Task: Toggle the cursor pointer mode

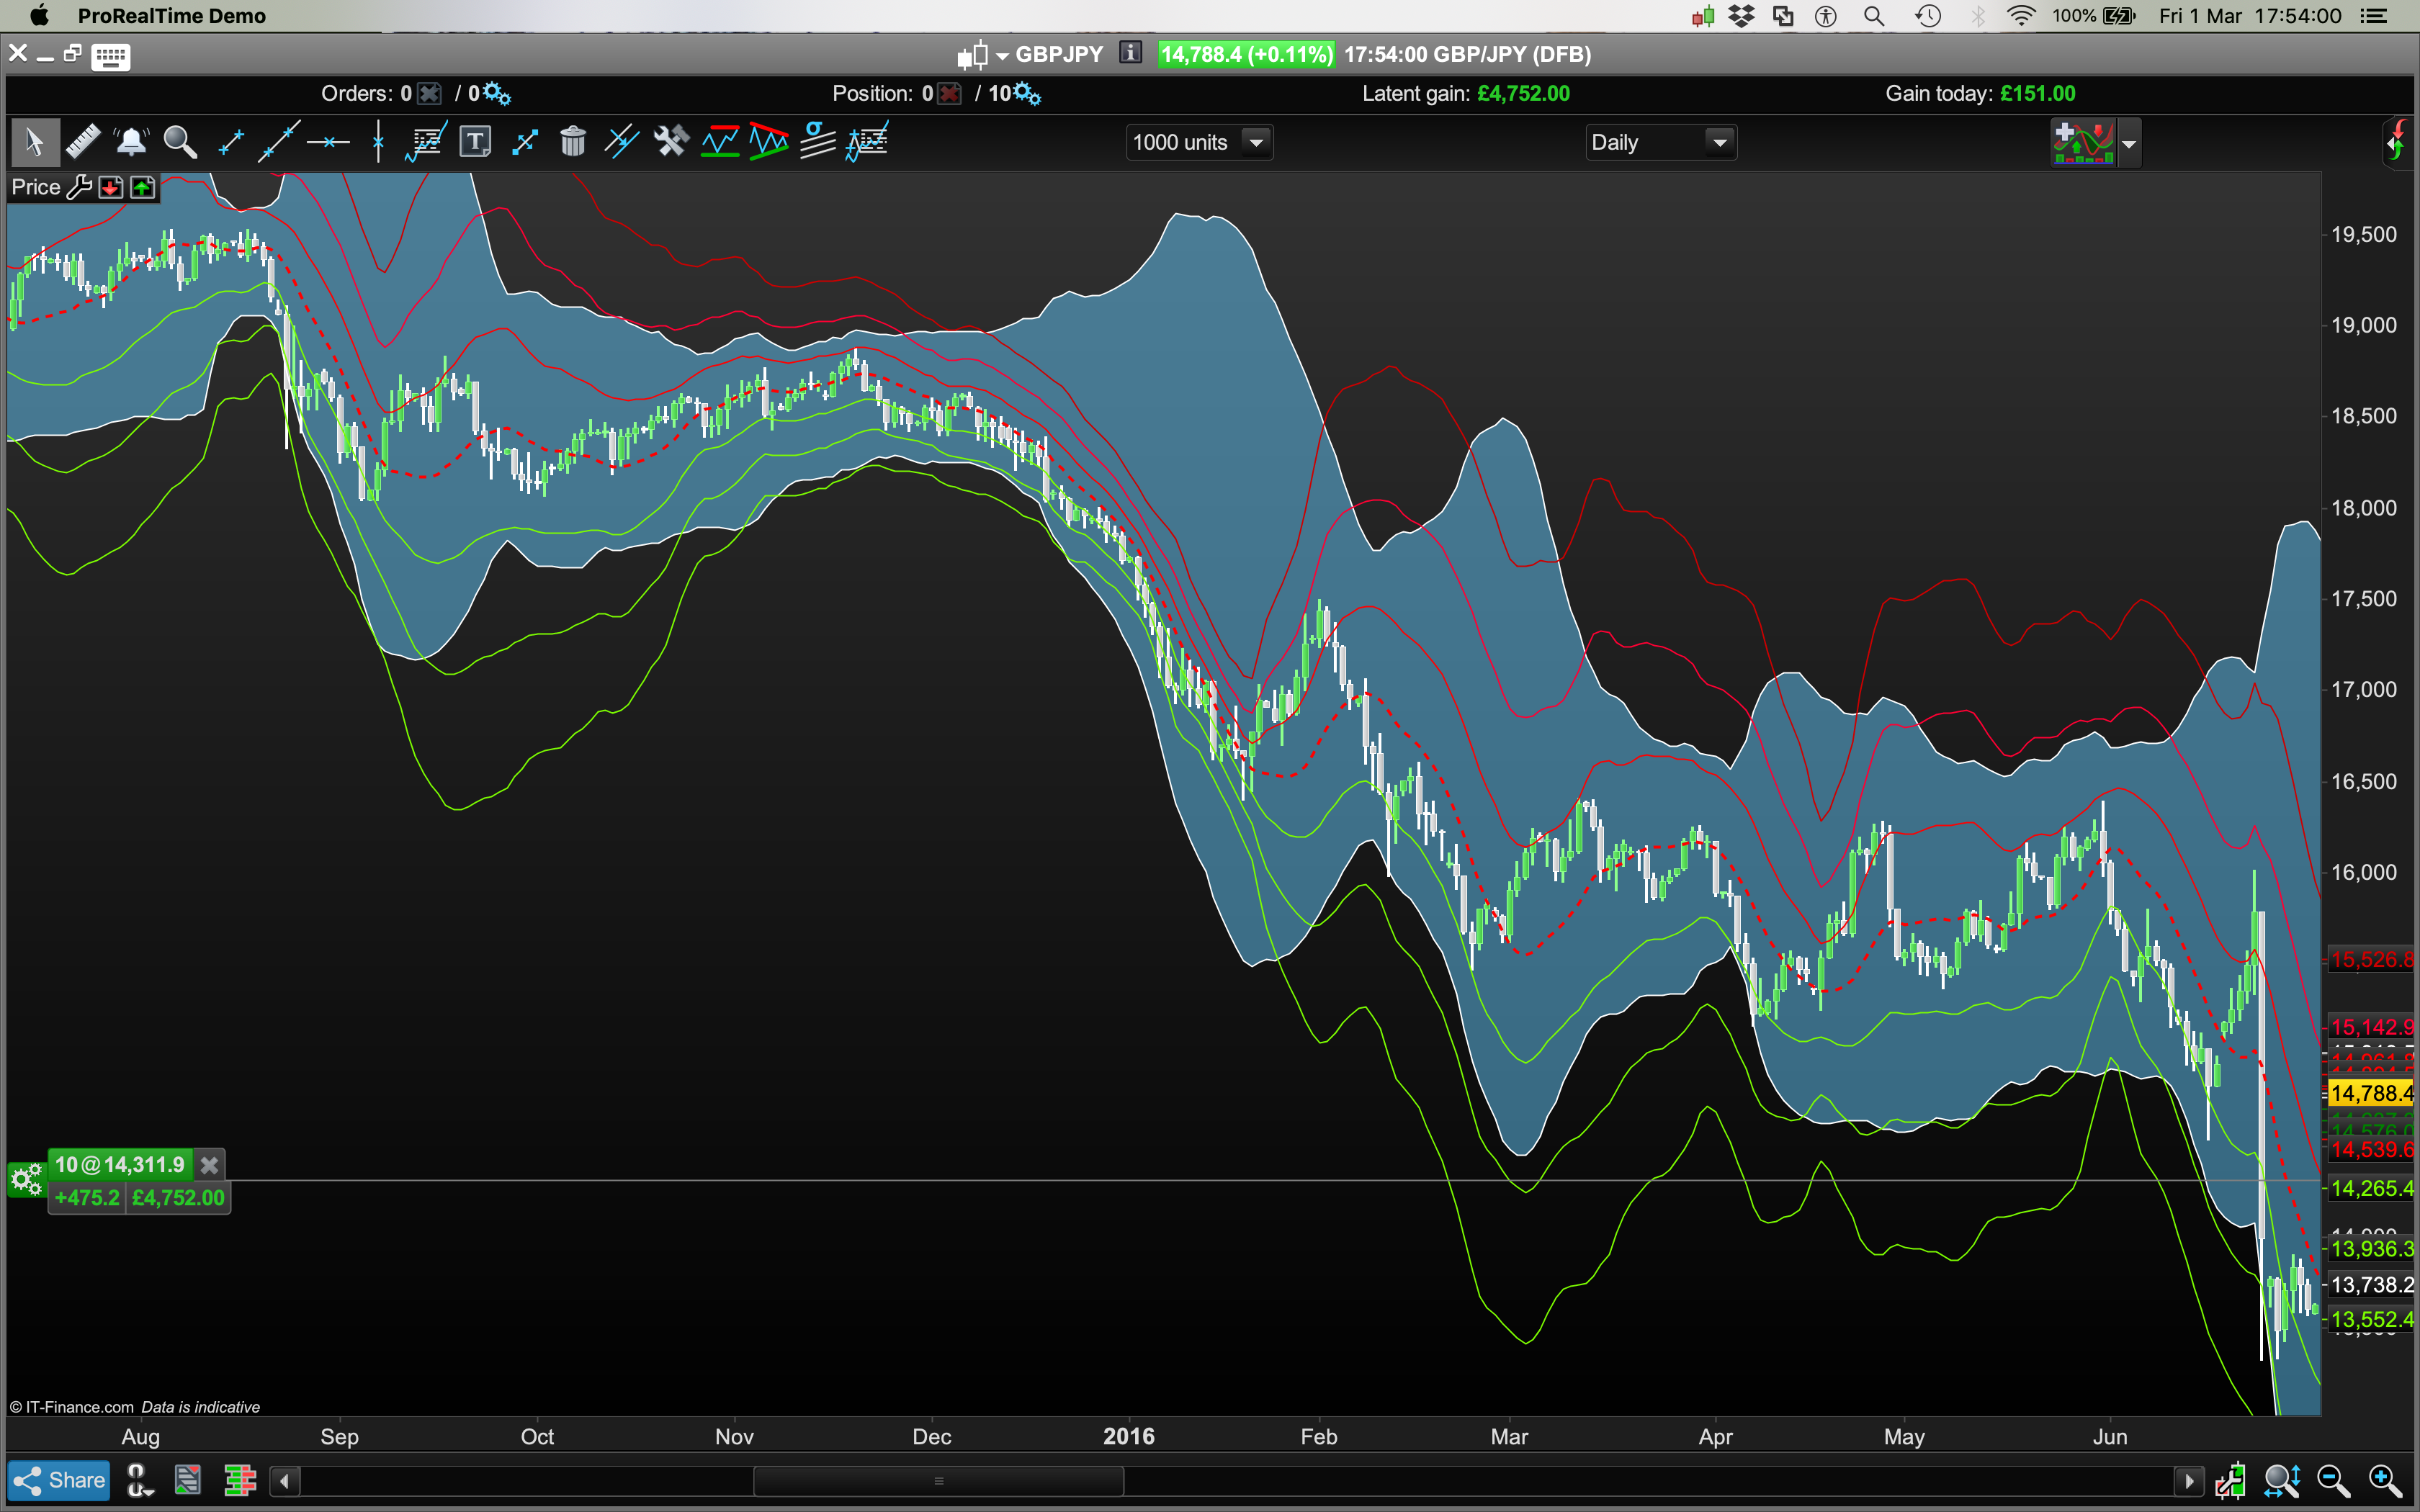Action: (34, 142)
